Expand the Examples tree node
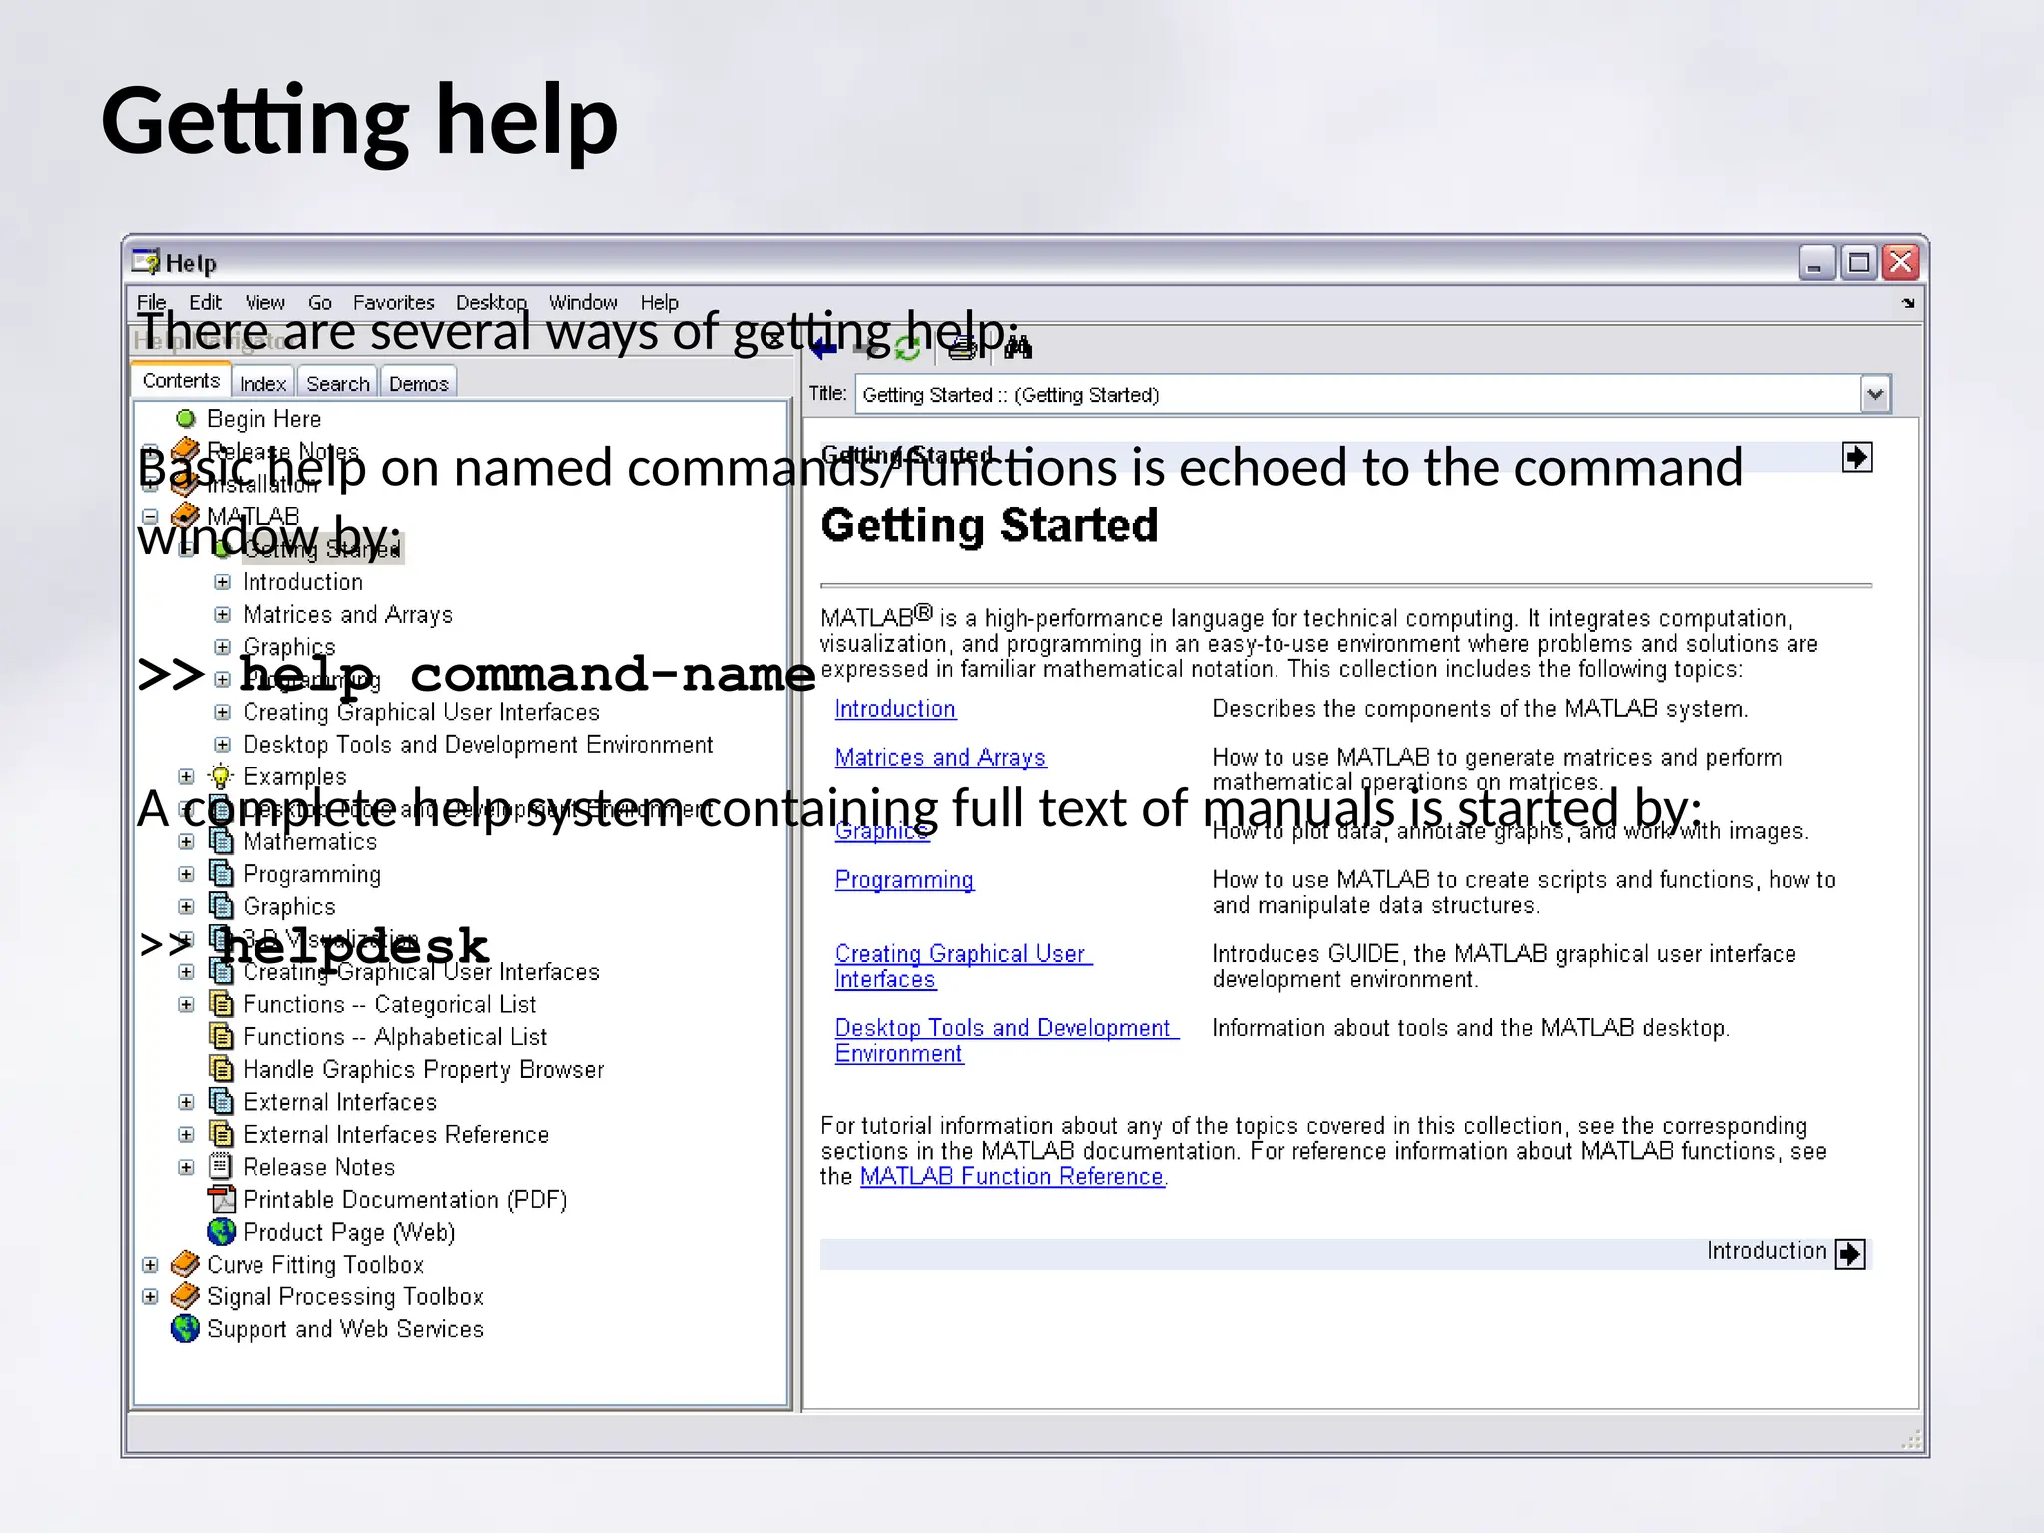 click(x=186, y=776)
